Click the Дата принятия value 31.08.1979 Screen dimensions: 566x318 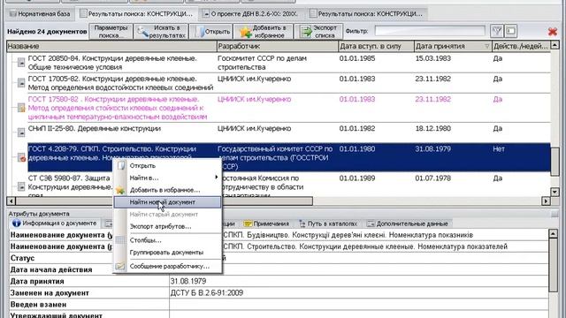188,281
